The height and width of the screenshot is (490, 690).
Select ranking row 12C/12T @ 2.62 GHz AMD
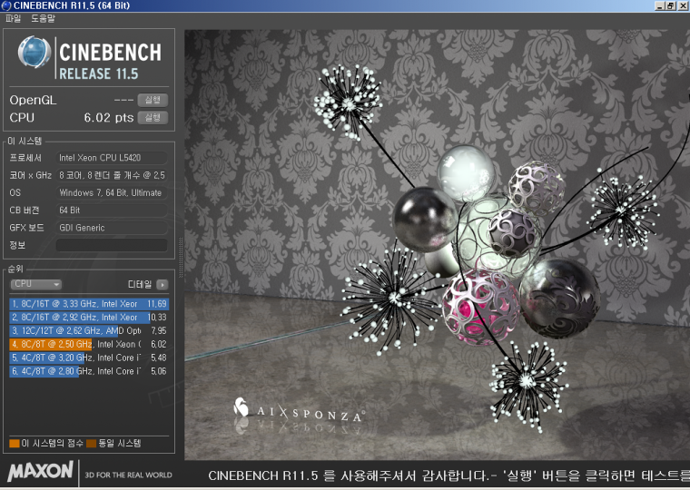[88, 331]
